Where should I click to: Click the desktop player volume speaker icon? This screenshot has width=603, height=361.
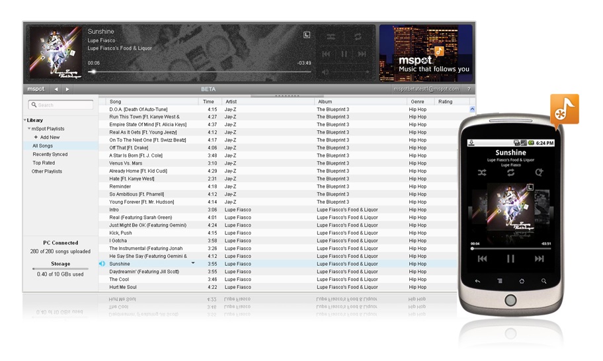325,72
